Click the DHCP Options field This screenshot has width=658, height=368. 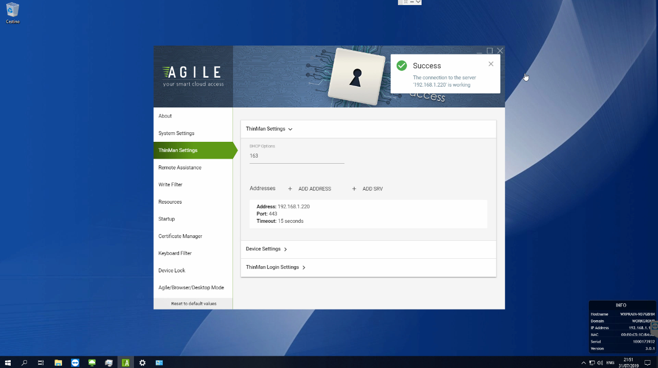coord(297,156)
